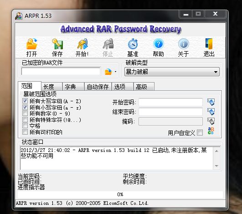The height and width of the screenshot is (214, 242).
Task: Click the ARPR version 1.53 status bar text
Action: click(82, 203)
